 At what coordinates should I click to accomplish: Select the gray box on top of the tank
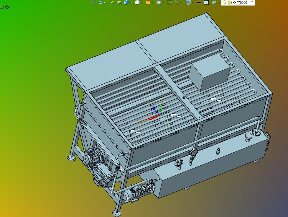pos(209,72)
